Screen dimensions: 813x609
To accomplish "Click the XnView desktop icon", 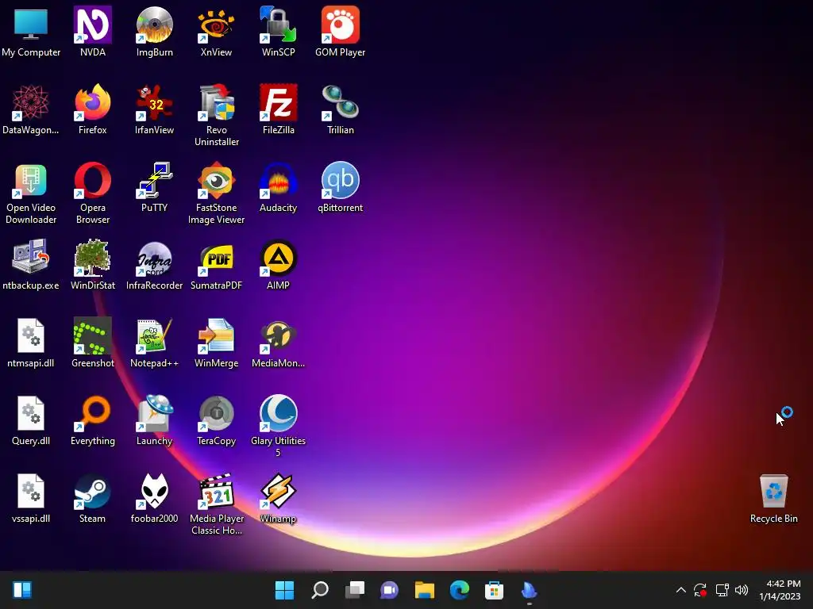I will (216, 25).
